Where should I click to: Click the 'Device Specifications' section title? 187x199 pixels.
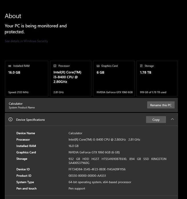(x=31, y=120)
